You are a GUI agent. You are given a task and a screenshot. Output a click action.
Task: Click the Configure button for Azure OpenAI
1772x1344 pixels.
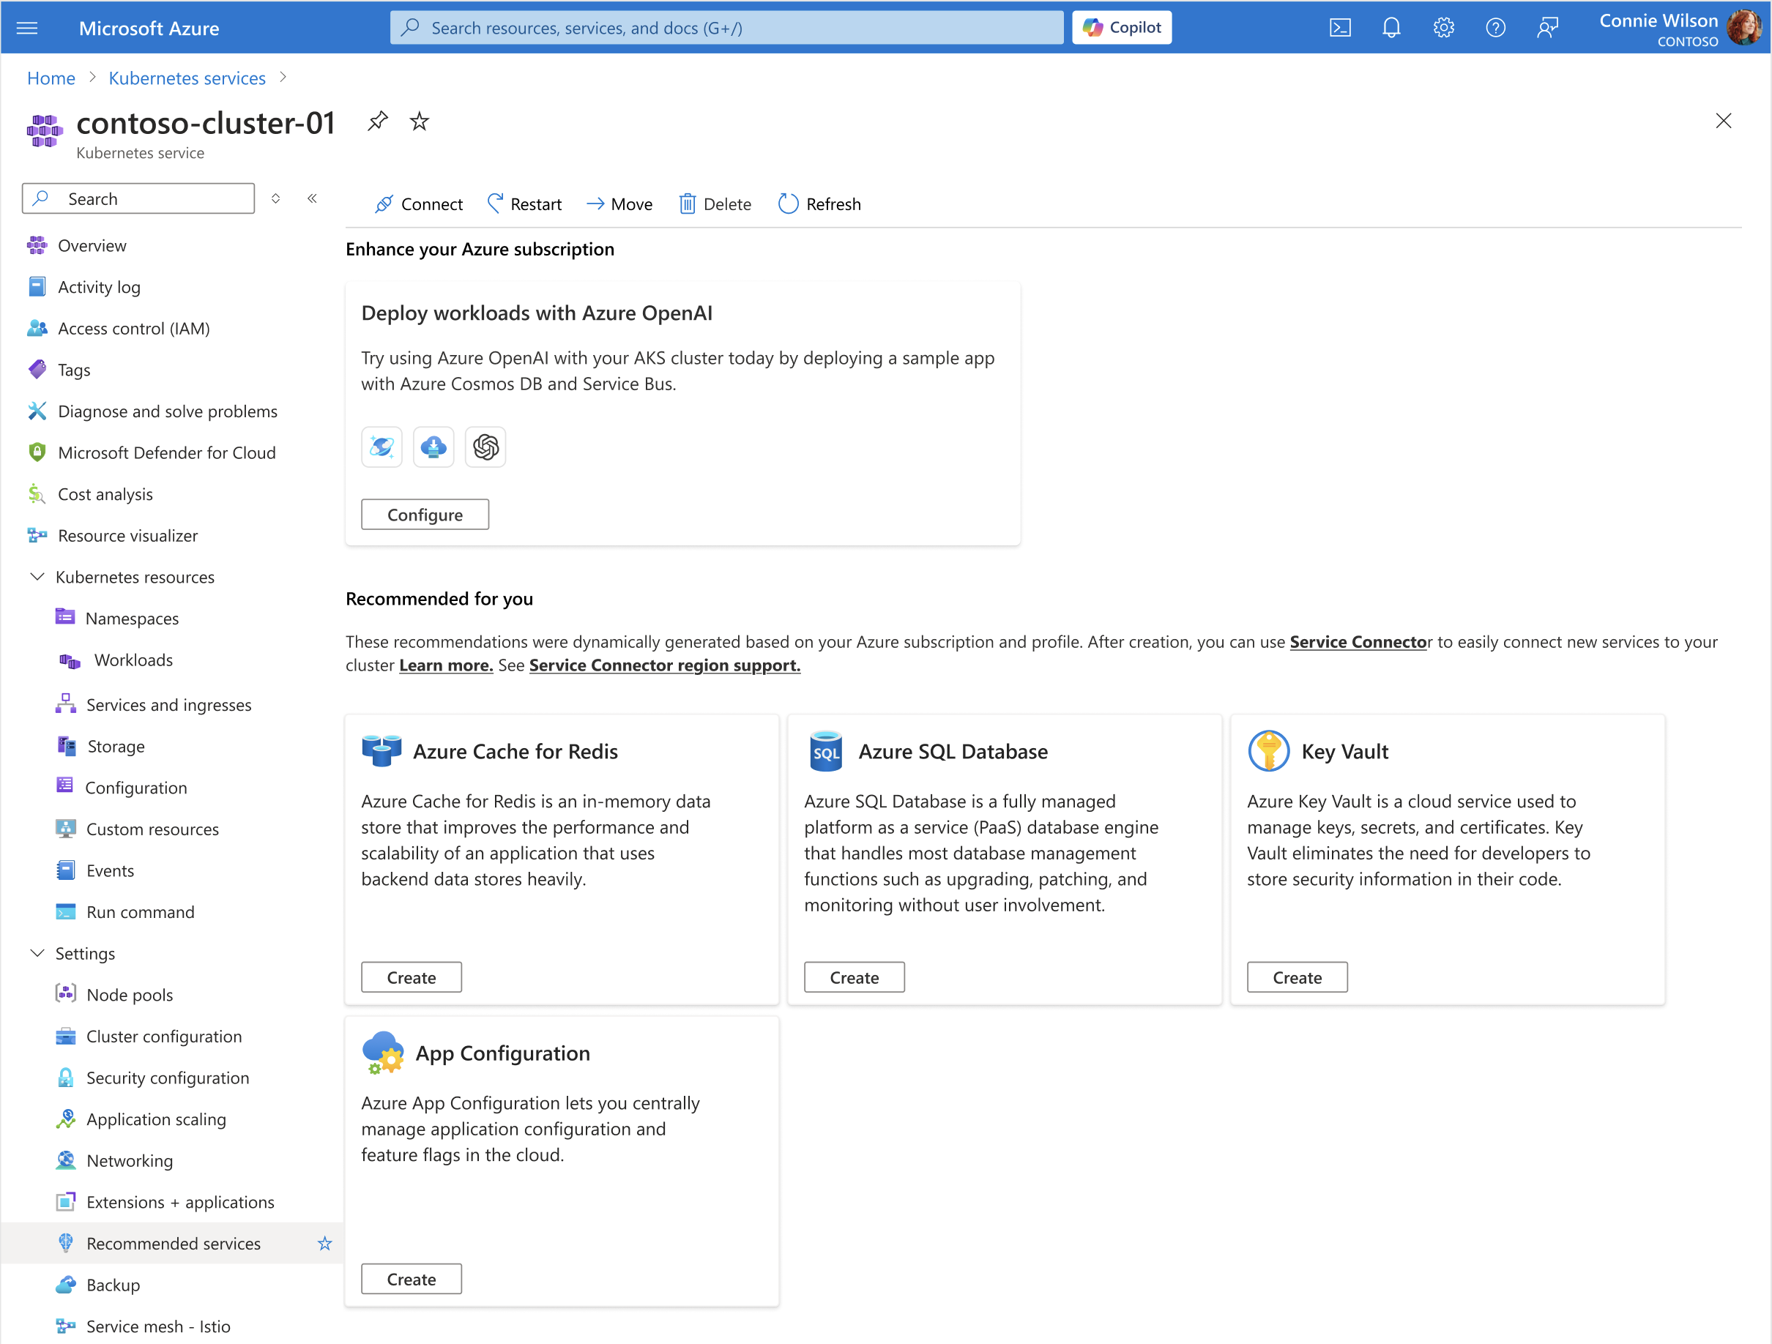[425, 515]
